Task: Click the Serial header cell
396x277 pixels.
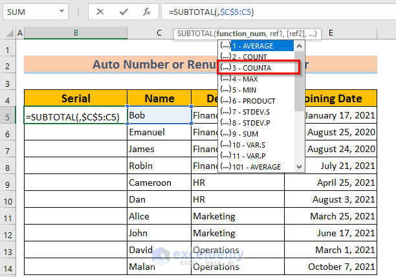Action: [76, 98]
